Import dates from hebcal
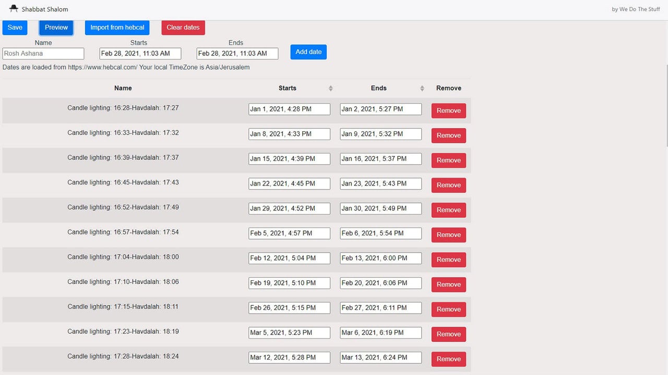This screenshot has width=668, height=375. [x=117, y=28]
